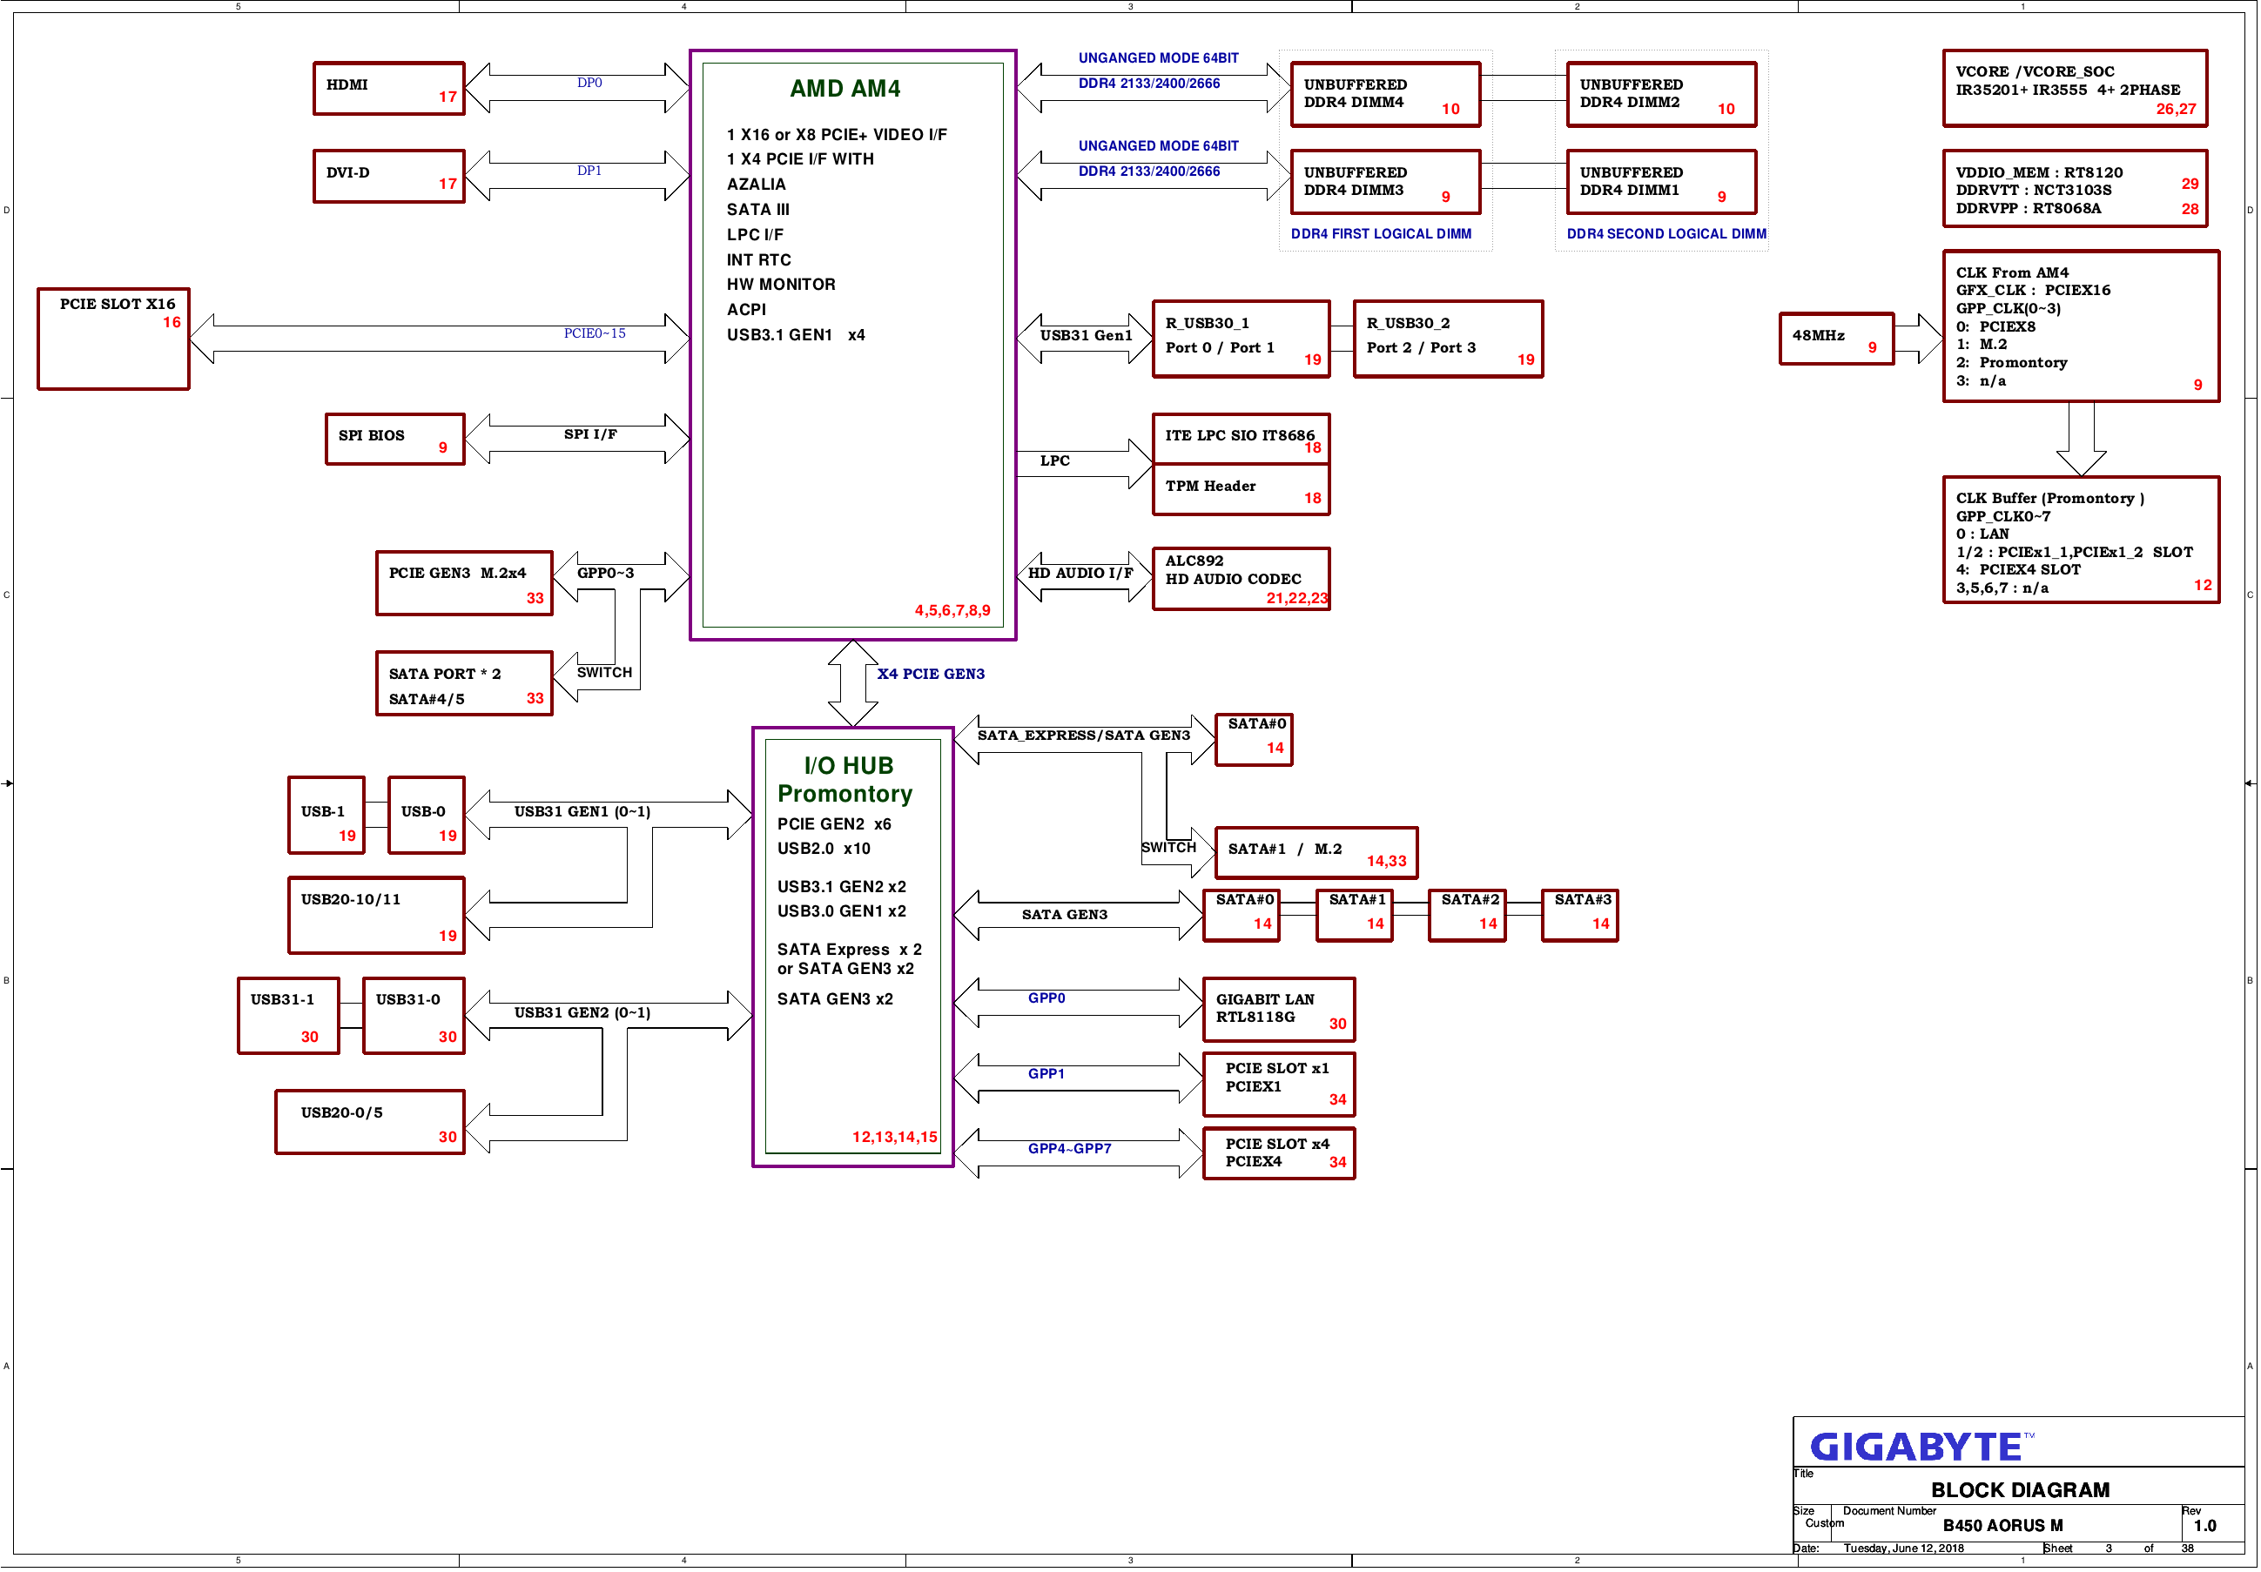Click the VCORE /VCORE_SOC block
The height and width of the screenshot is (1572, 2261).
[2075, 89]
